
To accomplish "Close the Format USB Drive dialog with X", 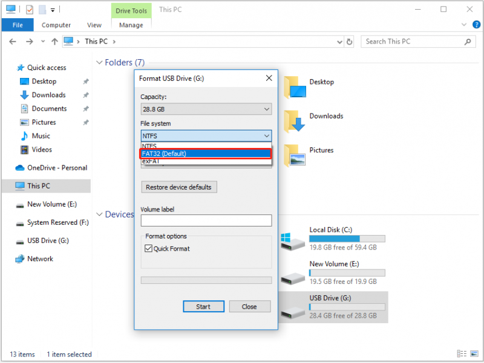I will pos(269,79).
